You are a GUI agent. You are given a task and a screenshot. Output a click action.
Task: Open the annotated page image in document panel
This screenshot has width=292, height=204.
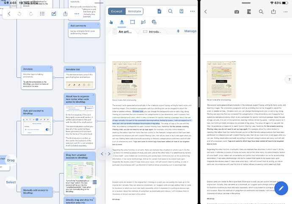click(127, 80)
